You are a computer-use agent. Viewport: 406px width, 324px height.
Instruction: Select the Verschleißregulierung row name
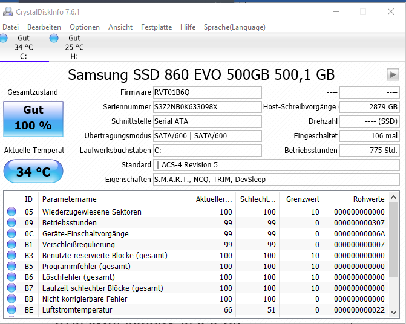tap(79, 244)
